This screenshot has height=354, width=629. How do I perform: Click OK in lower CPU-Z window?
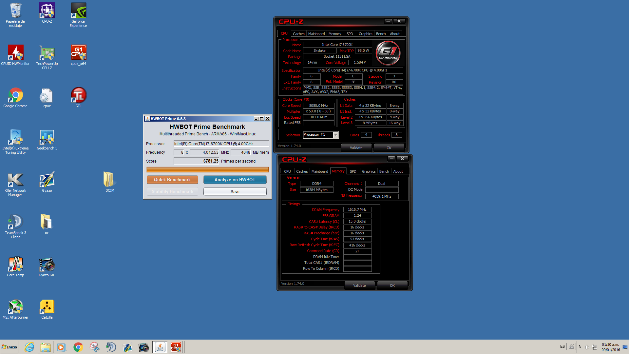392,285
